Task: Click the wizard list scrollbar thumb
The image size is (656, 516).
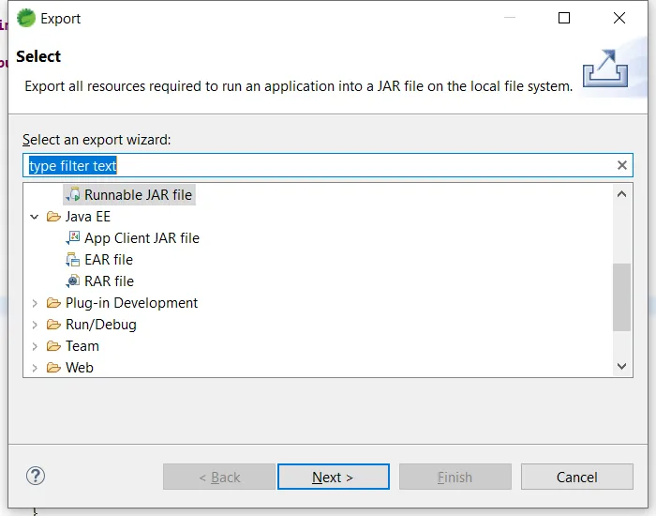Action: tap(622, 296)
